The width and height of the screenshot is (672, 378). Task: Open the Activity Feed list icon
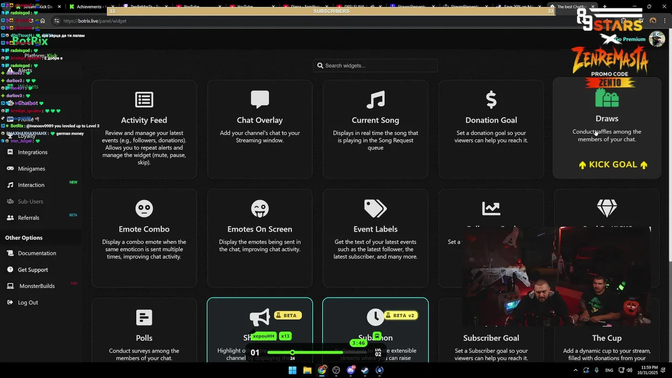[x=144, y=100]
